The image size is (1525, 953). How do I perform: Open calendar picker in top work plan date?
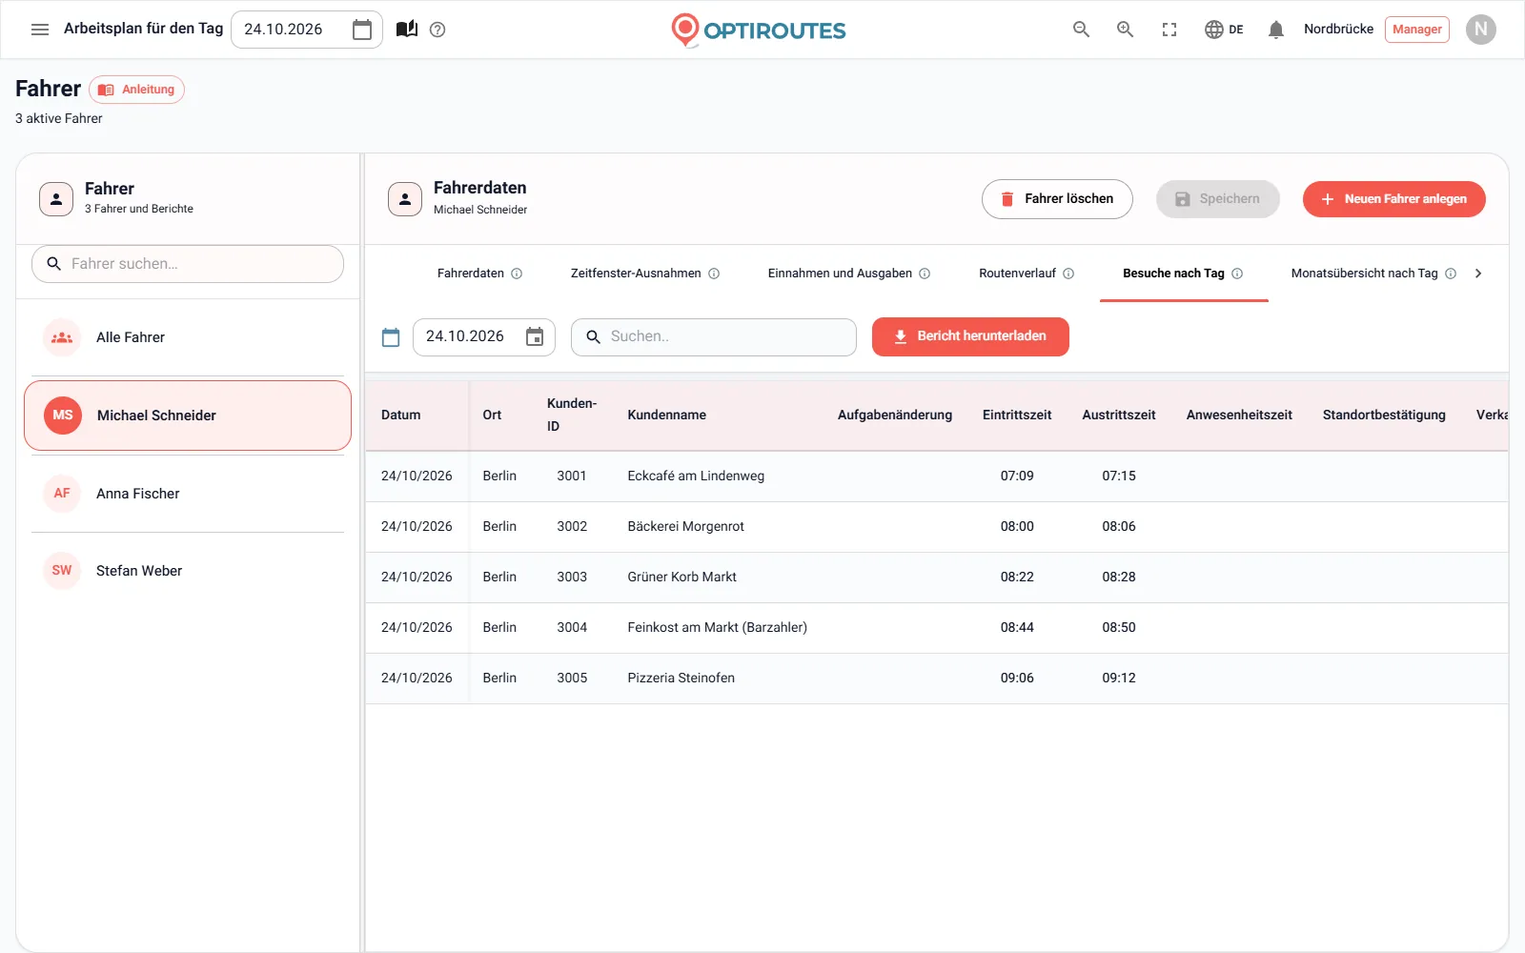coord(362,30)
